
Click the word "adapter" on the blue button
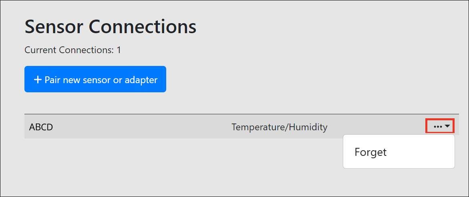pos(141,80)
